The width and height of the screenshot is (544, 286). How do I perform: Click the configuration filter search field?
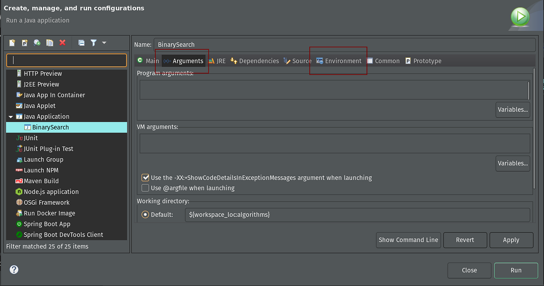coord(66,59)
